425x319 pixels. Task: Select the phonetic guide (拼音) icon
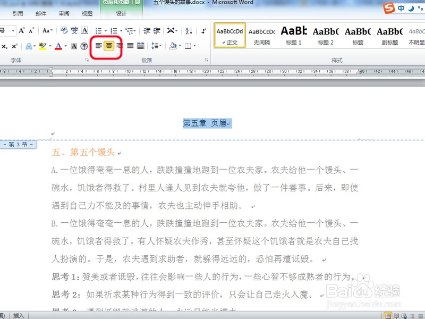(x=74, y=30)
